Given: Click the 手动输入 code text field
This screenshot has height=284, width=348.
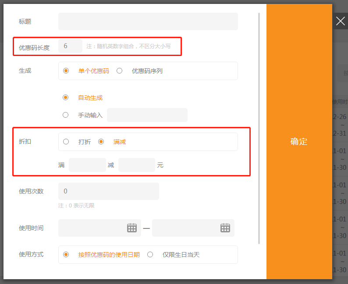Looking at the screenshot, I should coord(147,115).
